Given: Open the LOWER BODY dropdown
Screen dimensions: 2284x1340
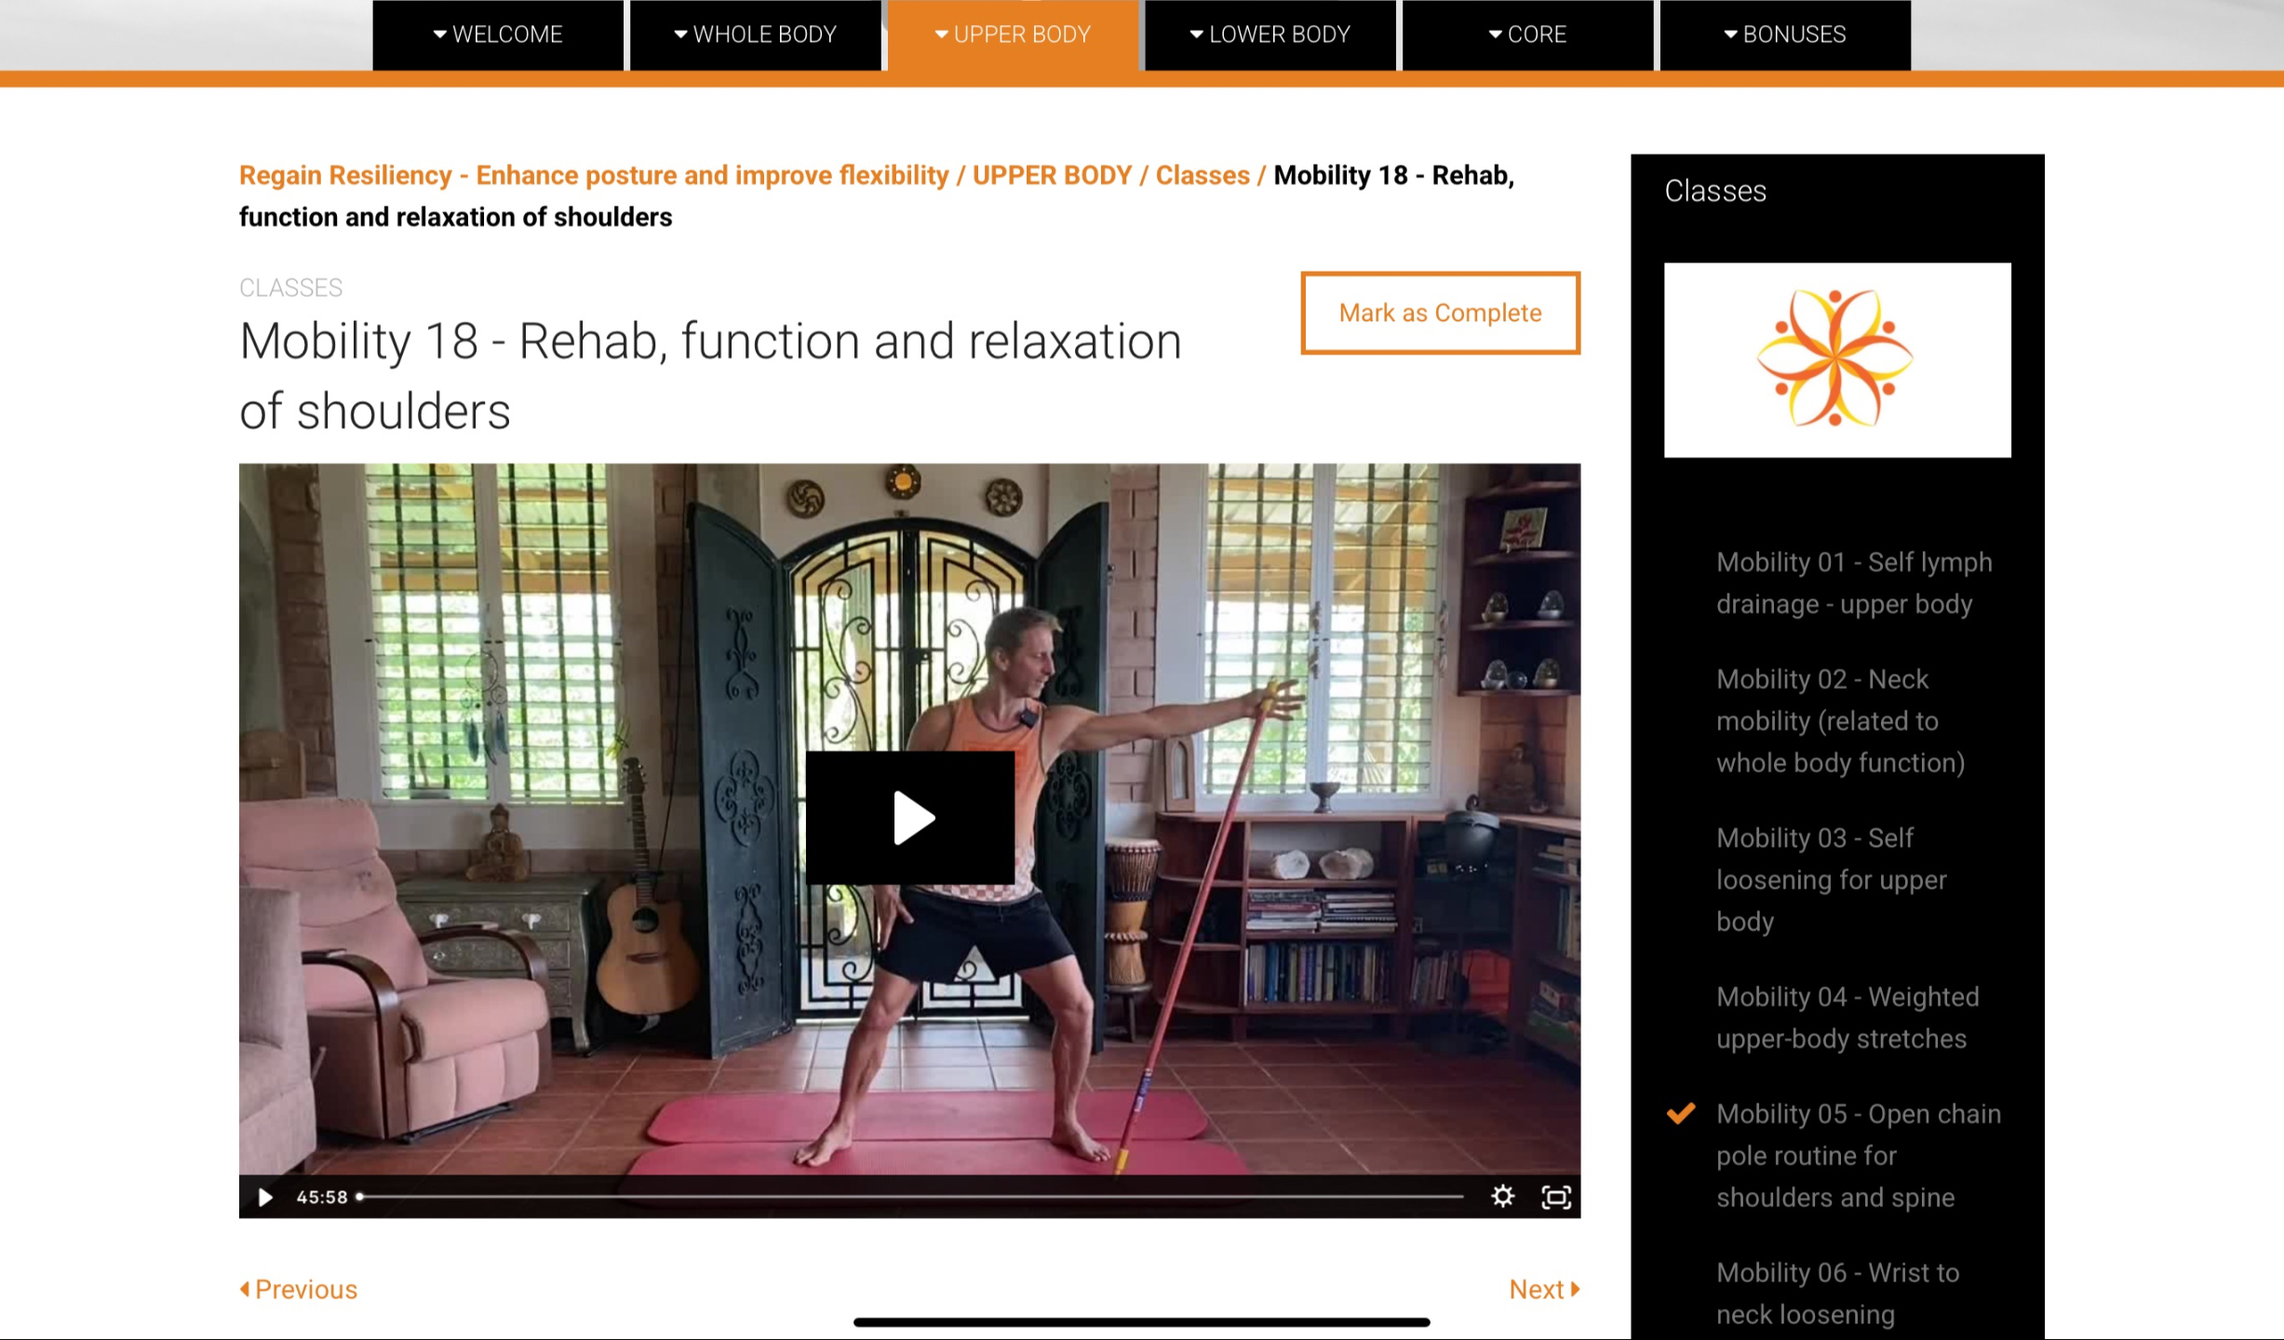Looking at the screenshot, I should click(x=1270, y=34).
